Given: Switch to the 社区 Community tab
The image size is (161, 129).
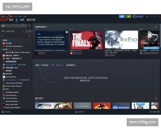Looking at the screenshot, I should coord(22,20).
